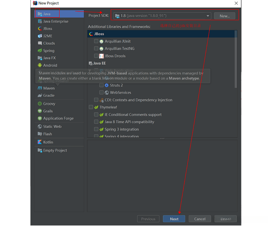Select Static Web project type
Viewport: 271px width, 226px height.
tap(59, 127)
